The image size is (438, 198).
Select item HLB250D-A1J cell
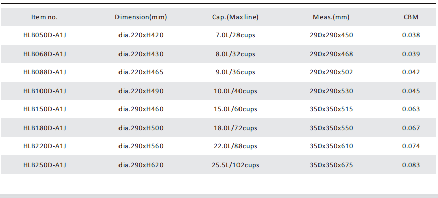(45, 165)
